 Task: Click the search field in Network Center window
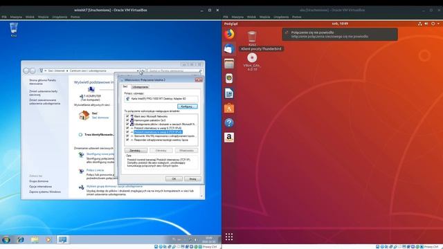point(175,71)
